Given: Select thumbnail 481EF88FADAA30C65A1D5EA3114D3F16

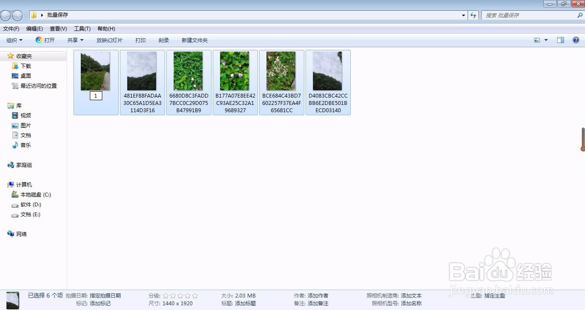Looking at the screenshot, I should click(142, 83).
